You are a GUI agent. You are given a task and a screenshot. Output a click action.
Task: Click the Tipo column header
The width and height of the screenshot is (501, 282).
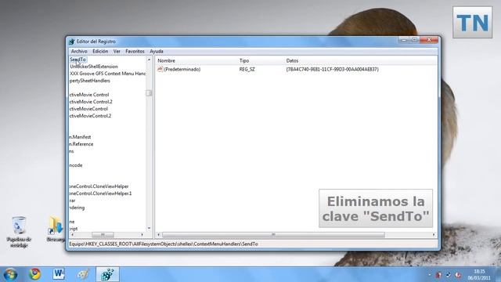(x=244, y=60)
